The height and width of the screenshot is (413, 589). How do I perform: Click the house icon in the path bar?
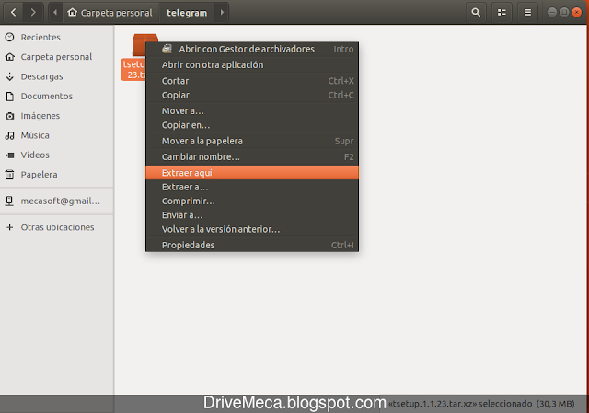[x=72, y=12]
